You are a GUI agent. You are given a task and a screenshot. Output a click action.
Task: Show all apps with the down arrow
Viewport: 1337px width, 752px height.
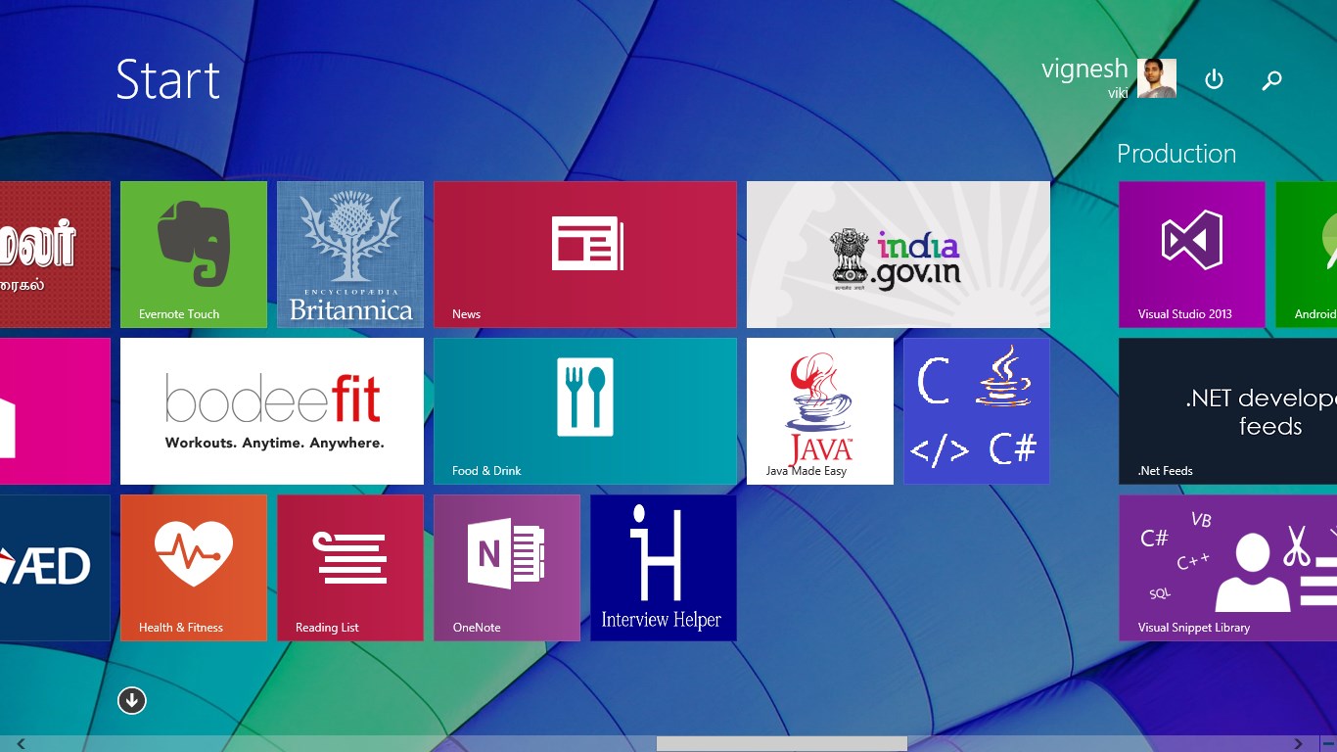tap(132, 700)
